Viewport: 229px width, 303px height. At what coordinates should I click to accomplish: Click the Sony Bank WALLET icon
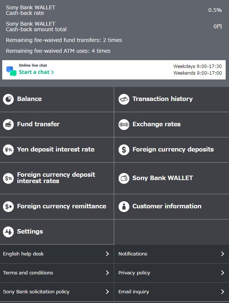[124, 178]
